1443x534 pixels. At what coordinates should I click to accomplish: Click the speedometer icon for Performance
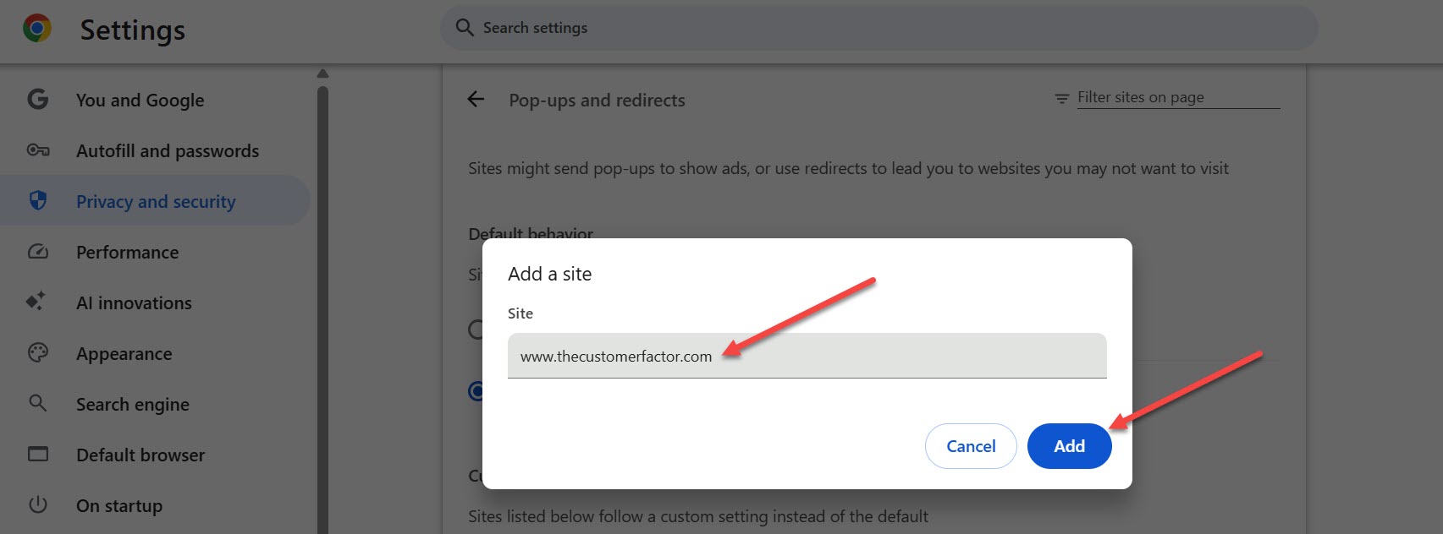[x=38, y=252]
